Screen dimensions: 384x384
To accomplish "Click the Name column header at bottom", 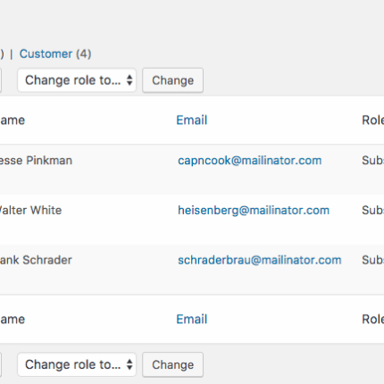I will pyautogui.click(x=13, y=319).
